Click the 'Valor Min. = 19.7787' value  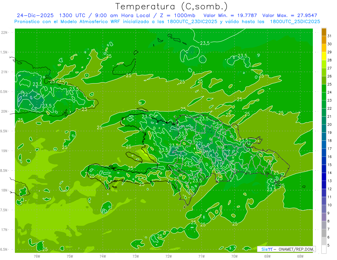[x=230, y=15]
